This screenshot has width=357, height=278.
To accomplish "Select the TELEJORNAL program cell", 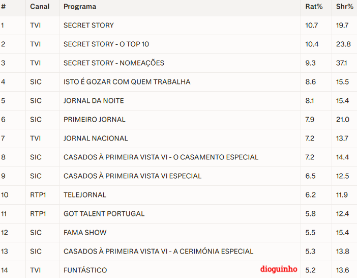I will (x=85, y=195).
